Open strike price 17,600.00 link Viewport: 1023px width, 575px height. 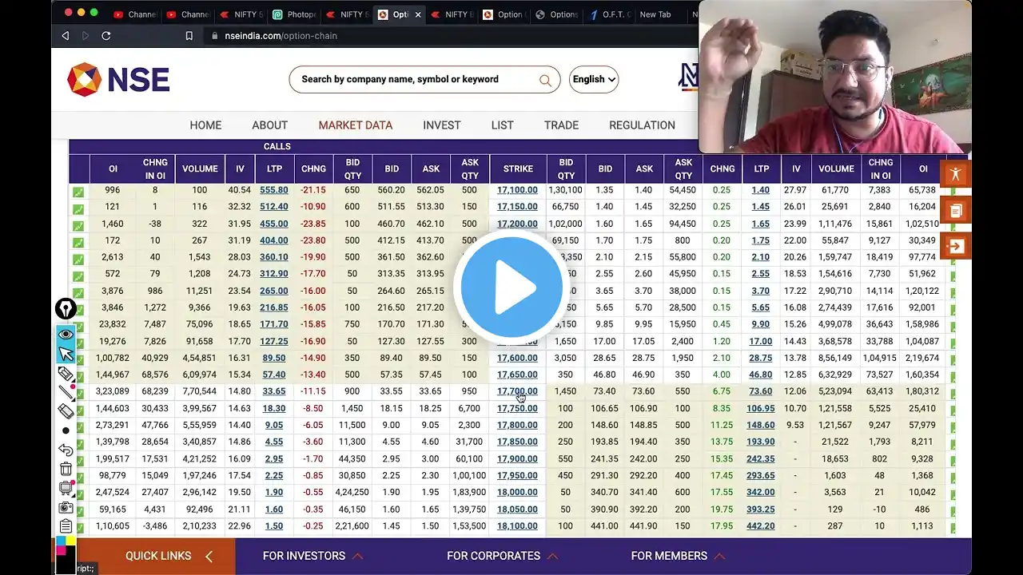pyautogui.click(x=517, y=358)
